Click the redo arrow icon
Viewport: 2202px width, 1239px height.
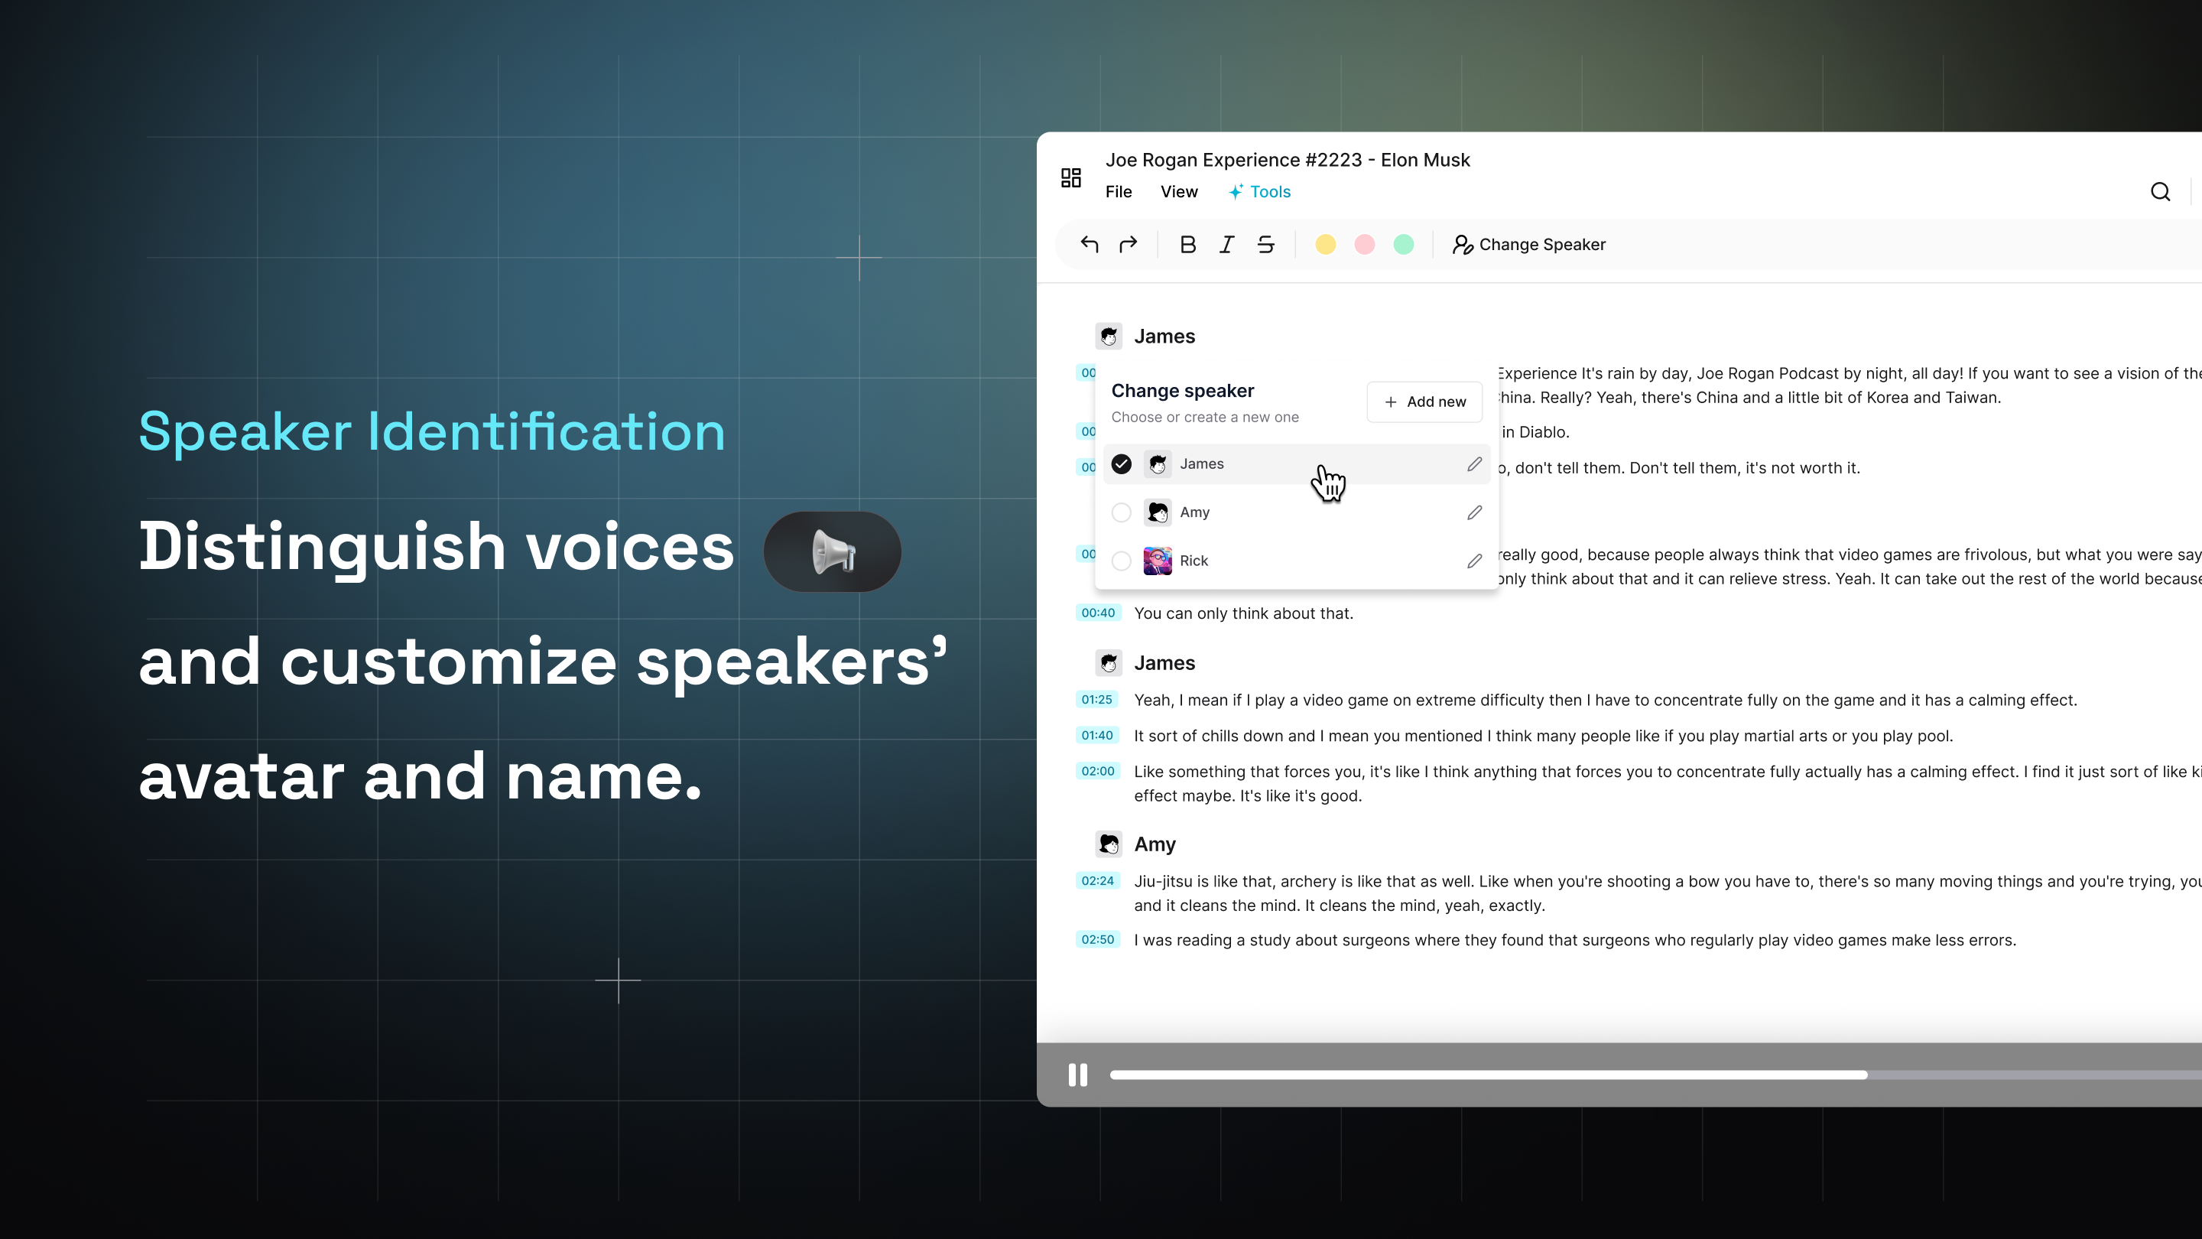1129,245
